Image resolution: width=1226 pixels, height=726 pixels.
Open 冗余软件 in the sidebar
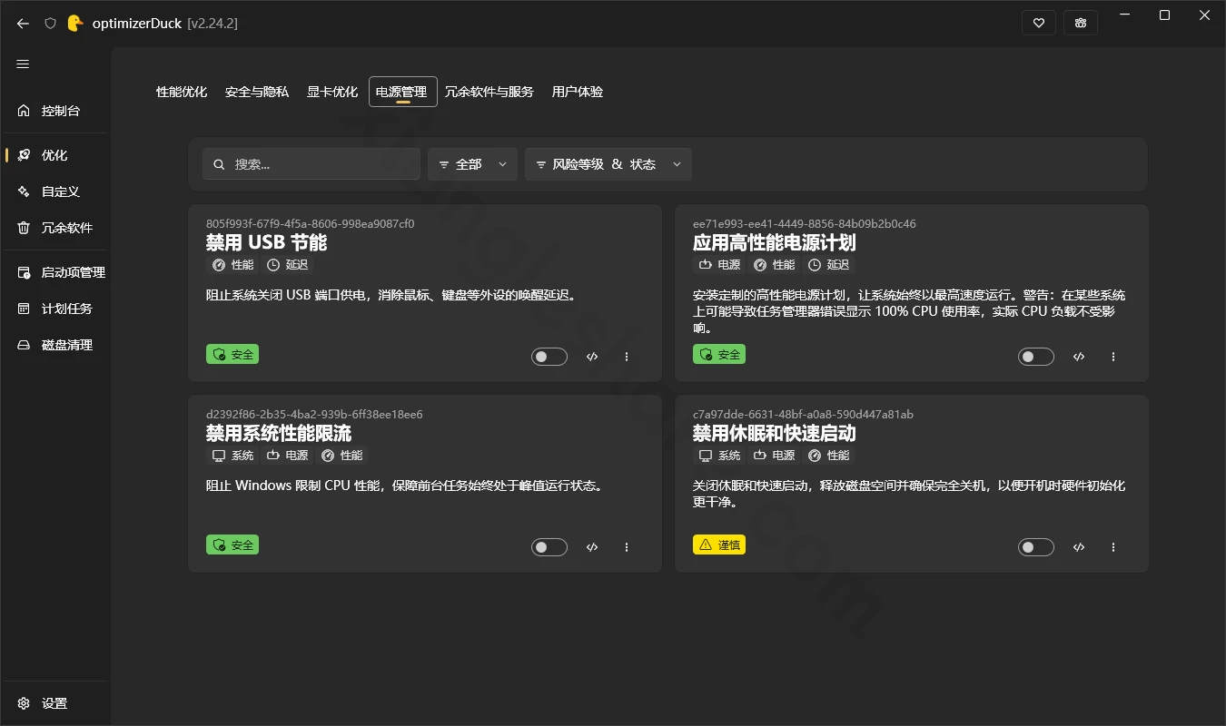(x=56, y=228)
